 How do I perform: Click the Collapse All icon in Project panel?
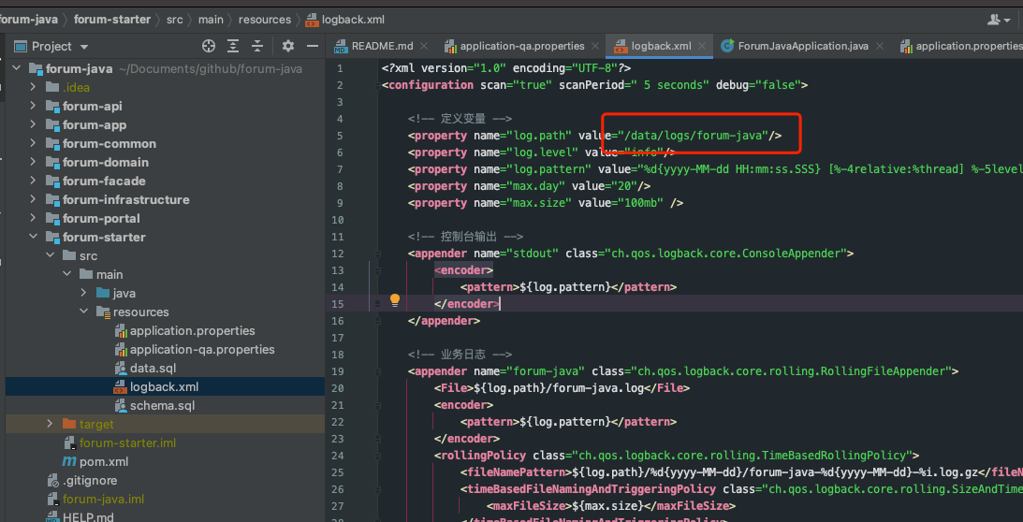[x=256, y=46]
